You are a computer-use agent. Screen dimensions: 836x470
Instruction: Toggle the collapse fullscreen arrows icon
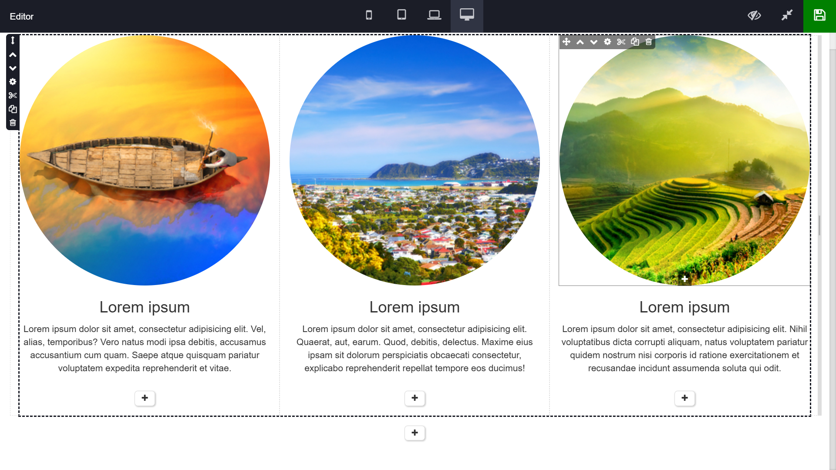tap(787, 16)
